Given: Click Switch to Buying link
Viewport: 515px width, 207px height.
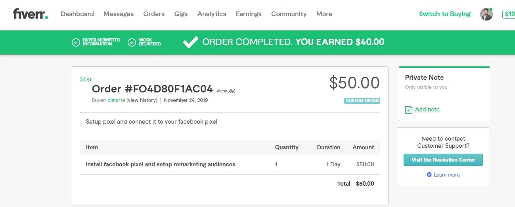Looking at the screenshot, I should [x=444, y=14].
